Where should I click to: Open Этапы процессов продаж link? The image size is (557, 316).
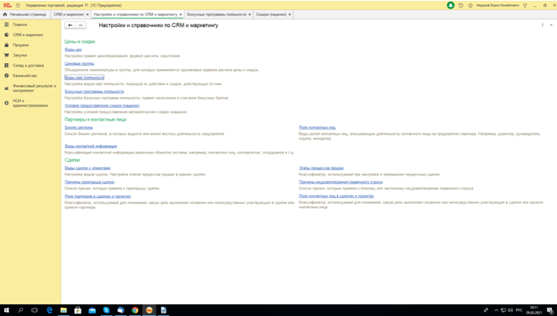(321, 168)
